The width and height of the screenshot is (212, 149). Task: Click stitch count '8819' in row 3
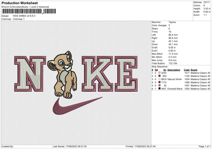tap(164, 79)
